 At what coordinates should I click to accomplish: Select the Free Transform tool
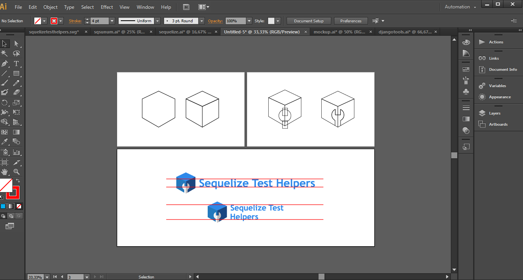pyautogui.click(x=16, y=112)
